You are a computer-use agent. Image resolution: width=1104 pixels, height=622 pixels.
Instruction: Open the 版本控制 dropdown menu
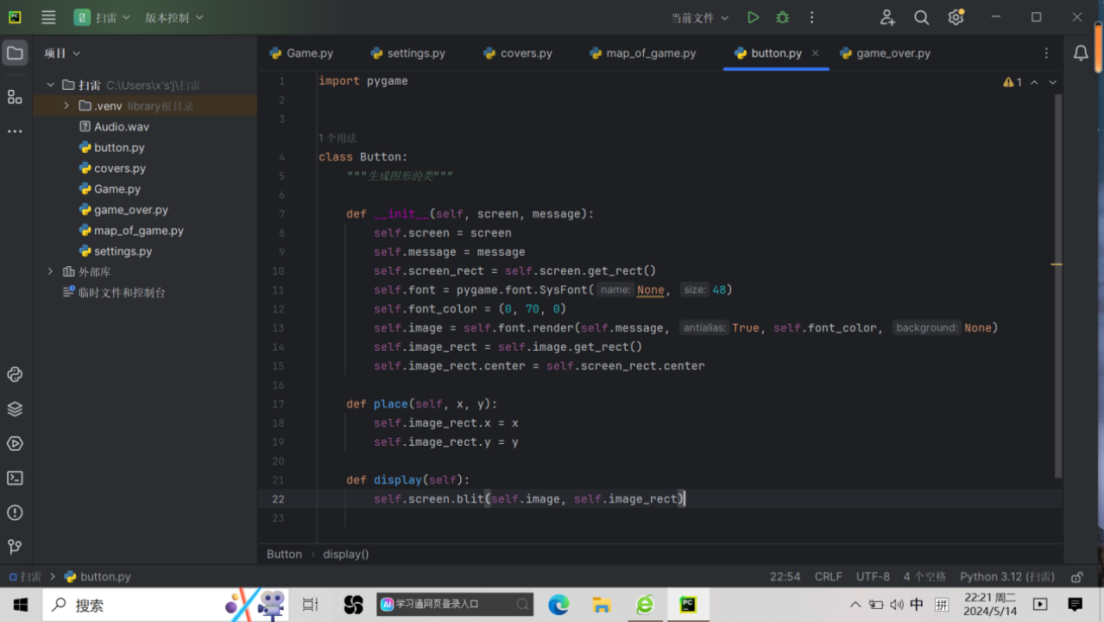[x=173, y=17]
